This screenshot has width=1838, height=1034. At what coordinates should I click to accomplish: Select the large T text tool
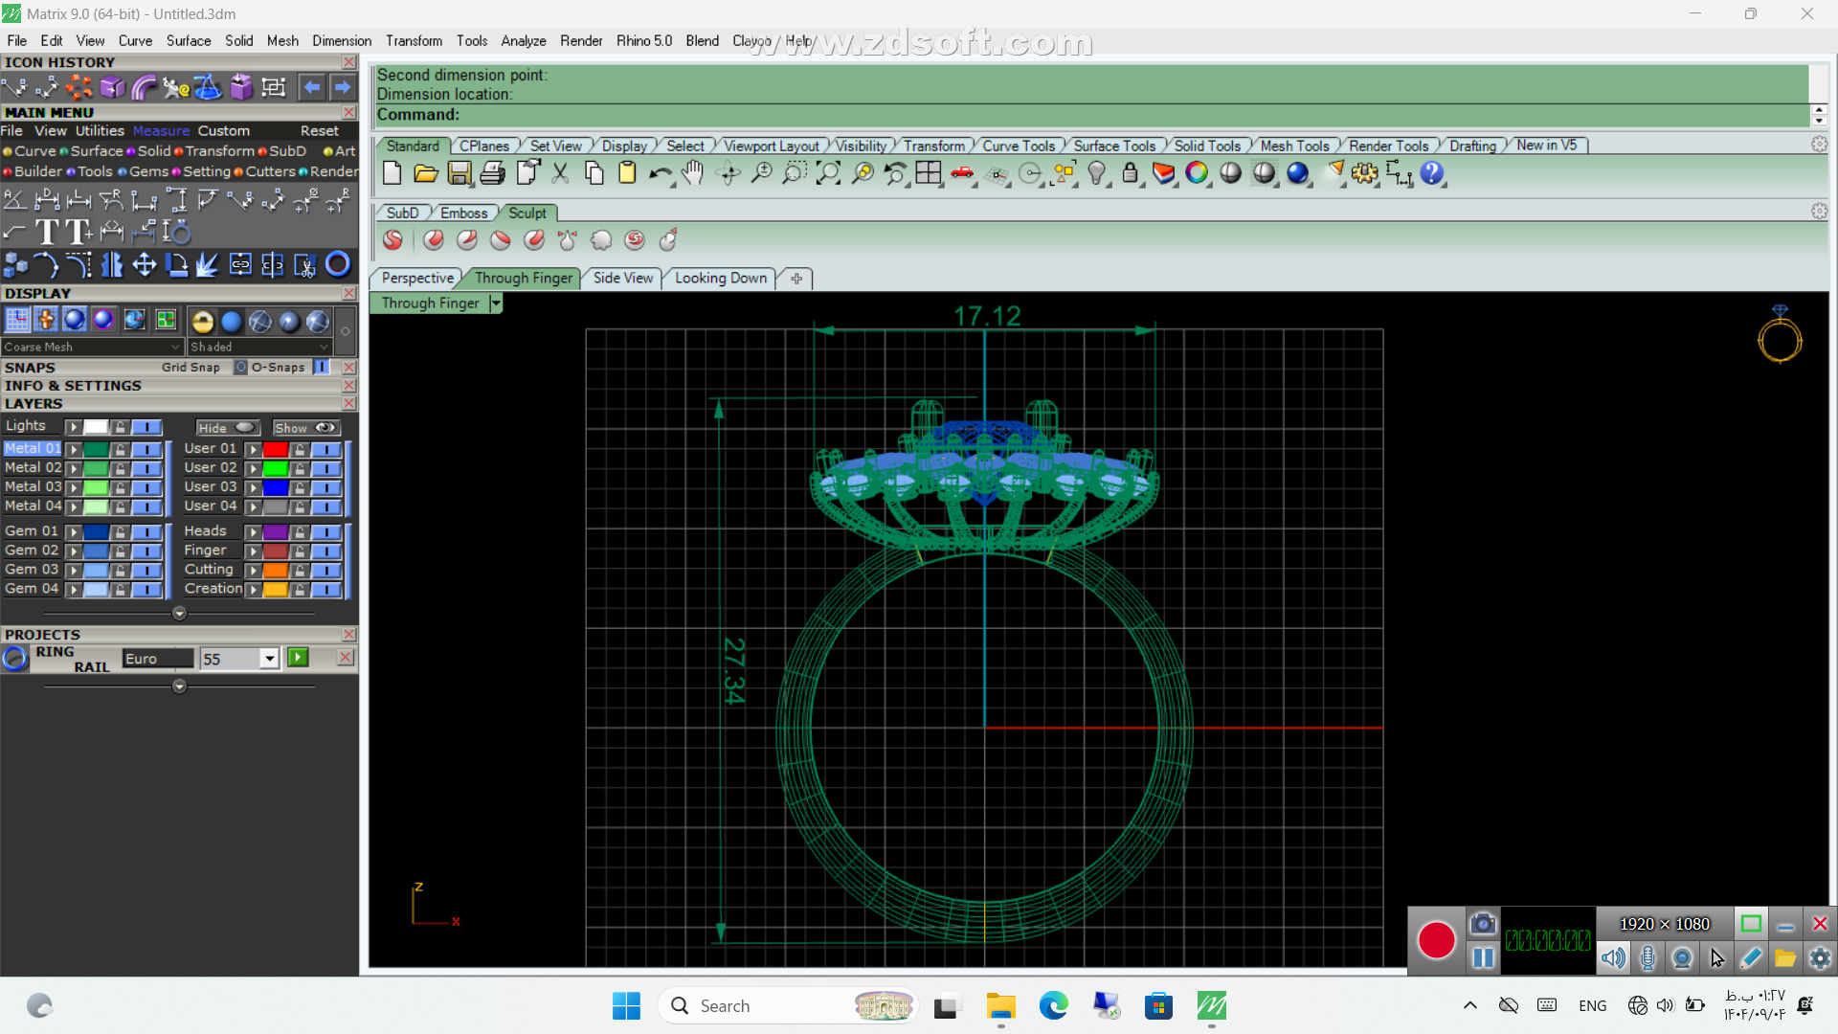pyautogui.click(x=46, y=232)
